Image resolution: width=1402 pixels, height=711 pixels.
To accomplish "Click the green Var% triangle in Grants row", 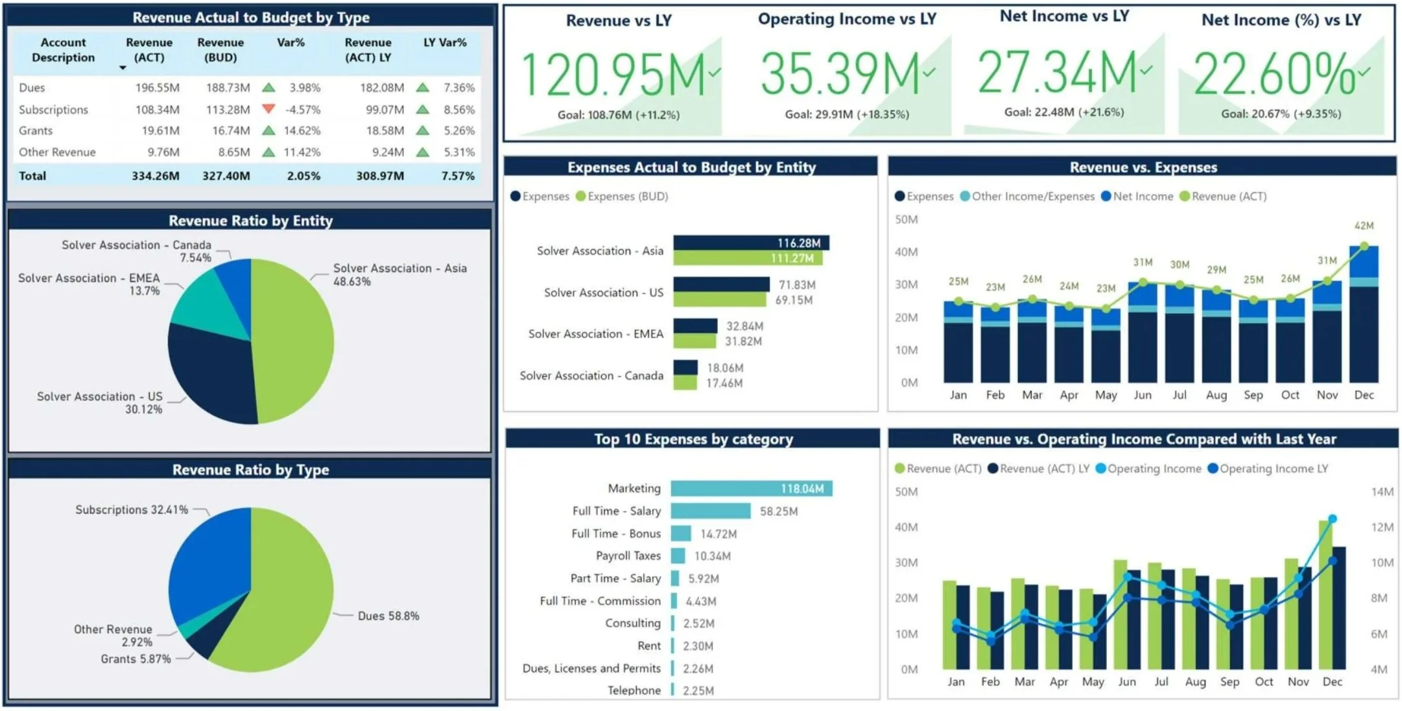I will click(x=268, y=130).
